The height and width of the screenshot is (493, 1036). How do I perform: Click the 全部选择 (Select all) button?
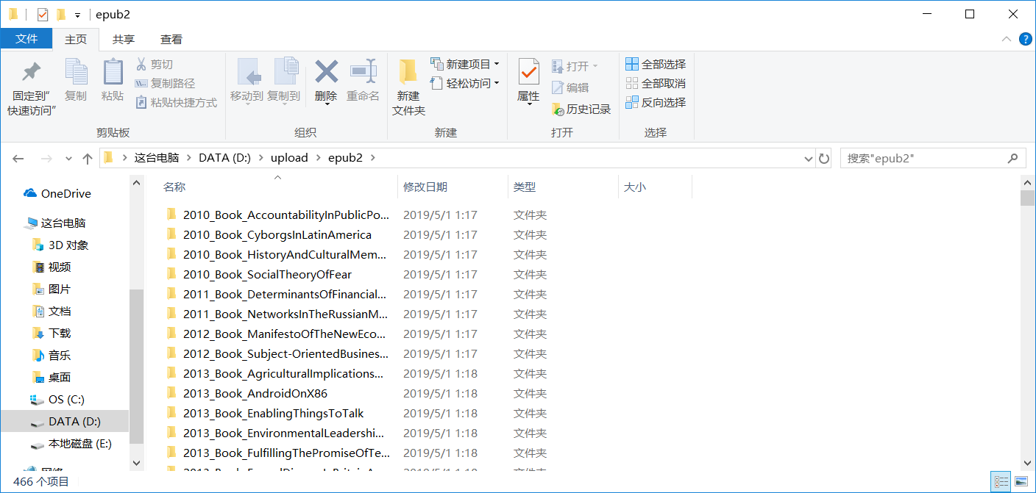click(656, 64)
